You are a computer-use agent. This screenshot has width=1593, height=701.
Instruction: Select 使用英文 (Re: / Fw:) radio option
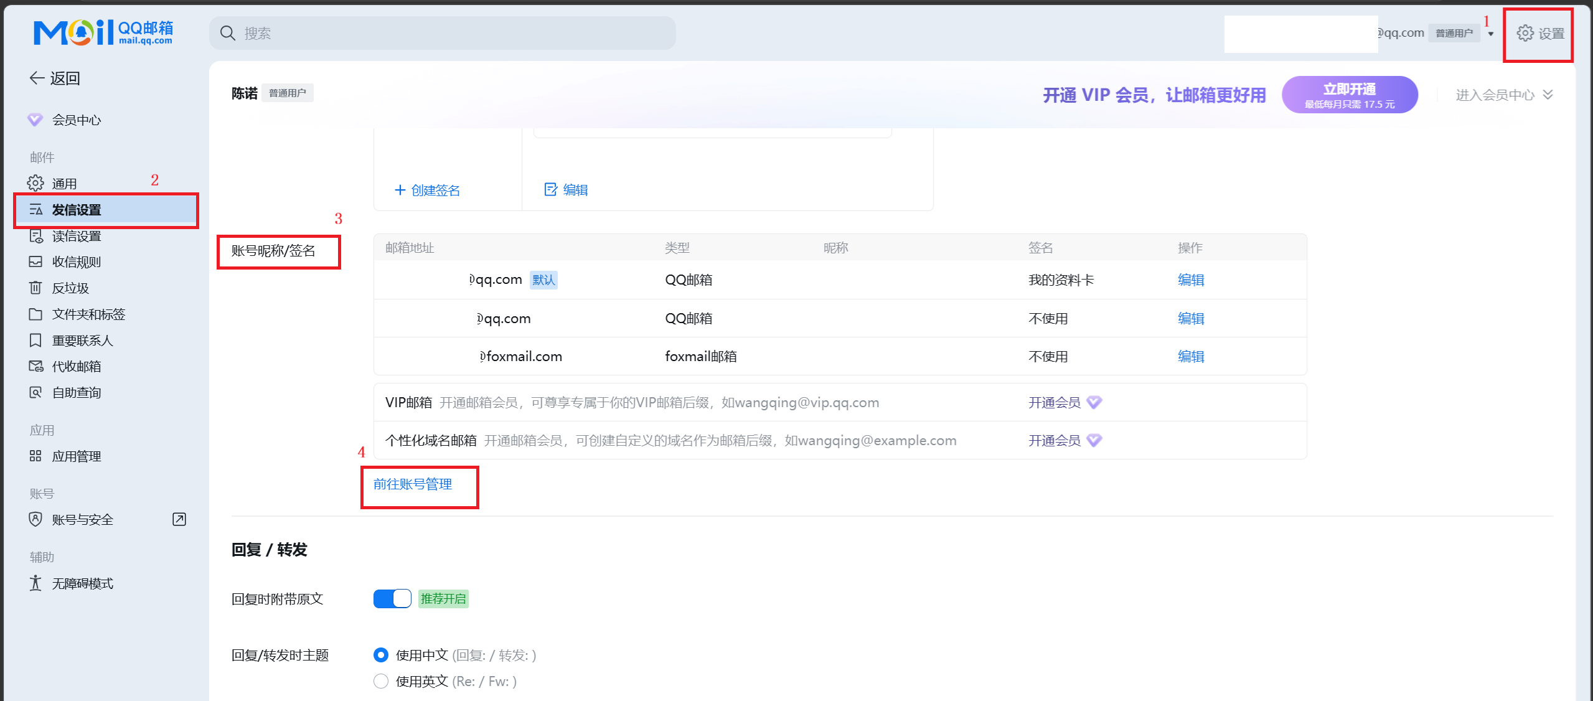point(381,681)
